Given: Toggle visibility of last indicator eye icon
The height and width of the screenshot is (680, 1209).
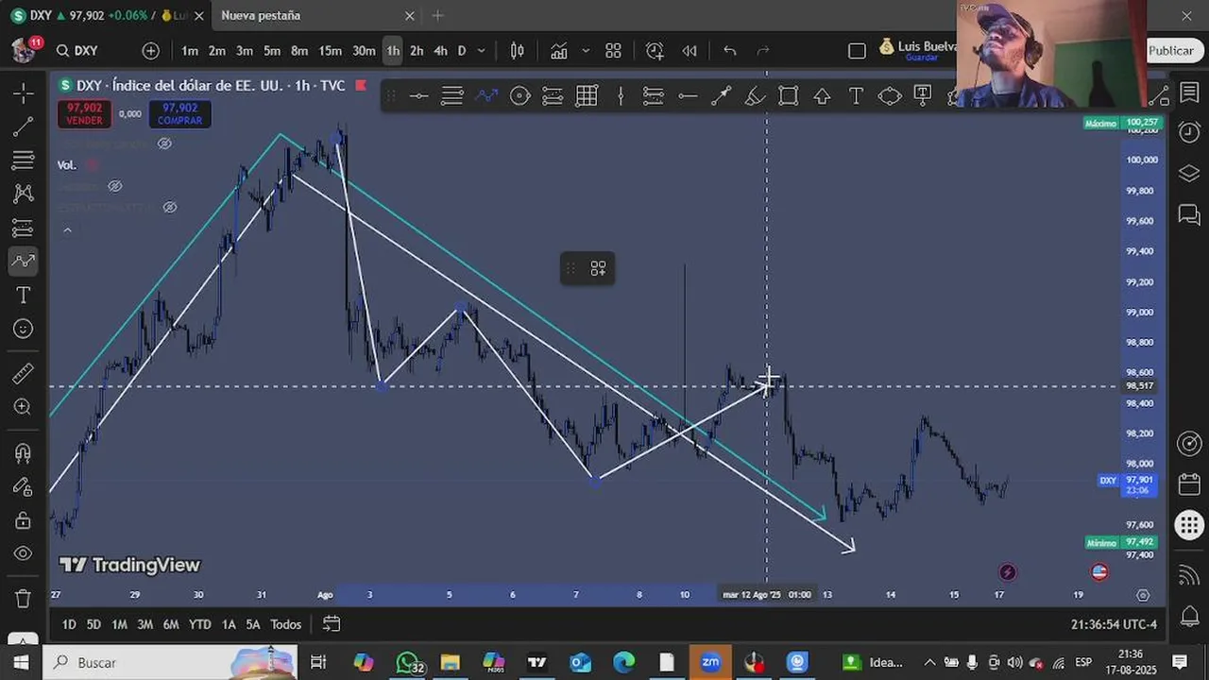Looking at the screenshot, I should [170, 207].
